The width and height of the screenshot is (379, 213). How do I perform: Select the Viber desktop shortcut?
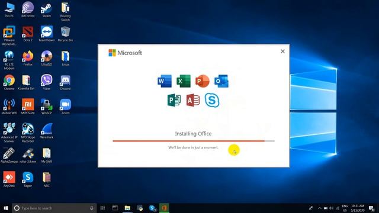tap(46, 82)
